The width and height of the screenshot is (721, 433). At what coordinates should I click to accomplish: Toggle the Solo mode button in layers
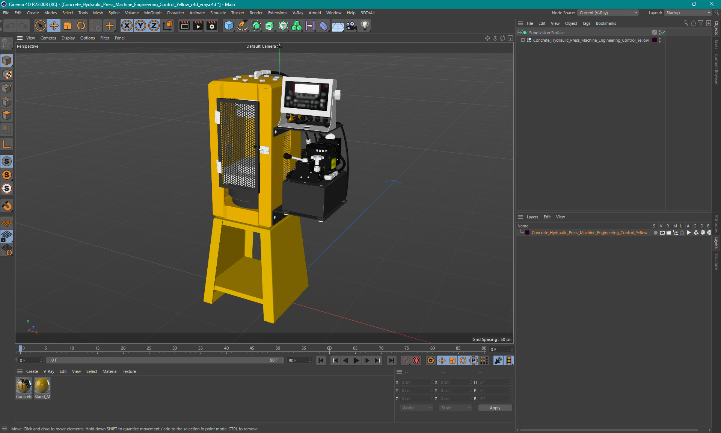[x=654, y=233]
